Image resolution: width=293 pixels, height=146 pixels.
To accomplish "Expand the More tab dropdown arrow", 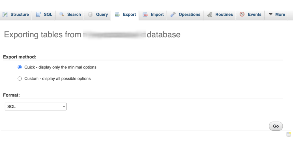I will (270, 15).
